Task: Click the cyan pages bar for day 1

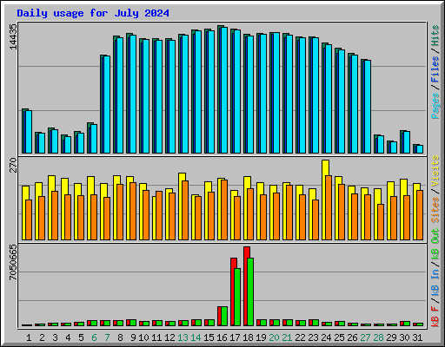Action: pyautogui.click(x=29, y=132)
